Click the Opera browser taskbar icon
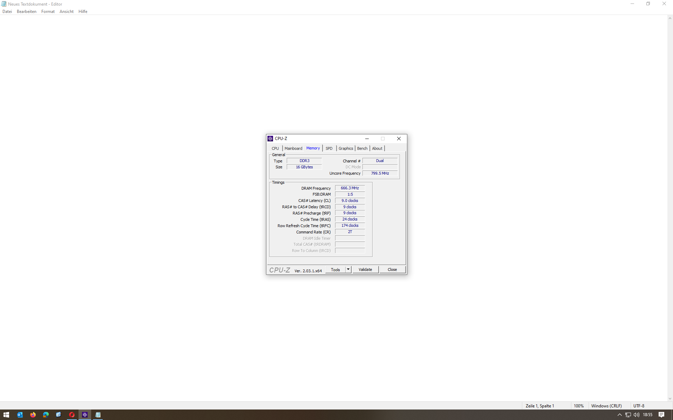 72,415
